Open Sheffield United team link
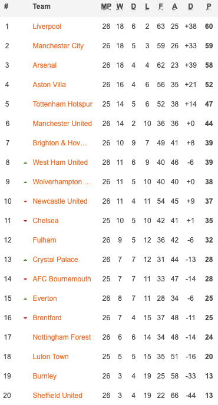Viewport: 218px width, 405px height. click(57, 396)
